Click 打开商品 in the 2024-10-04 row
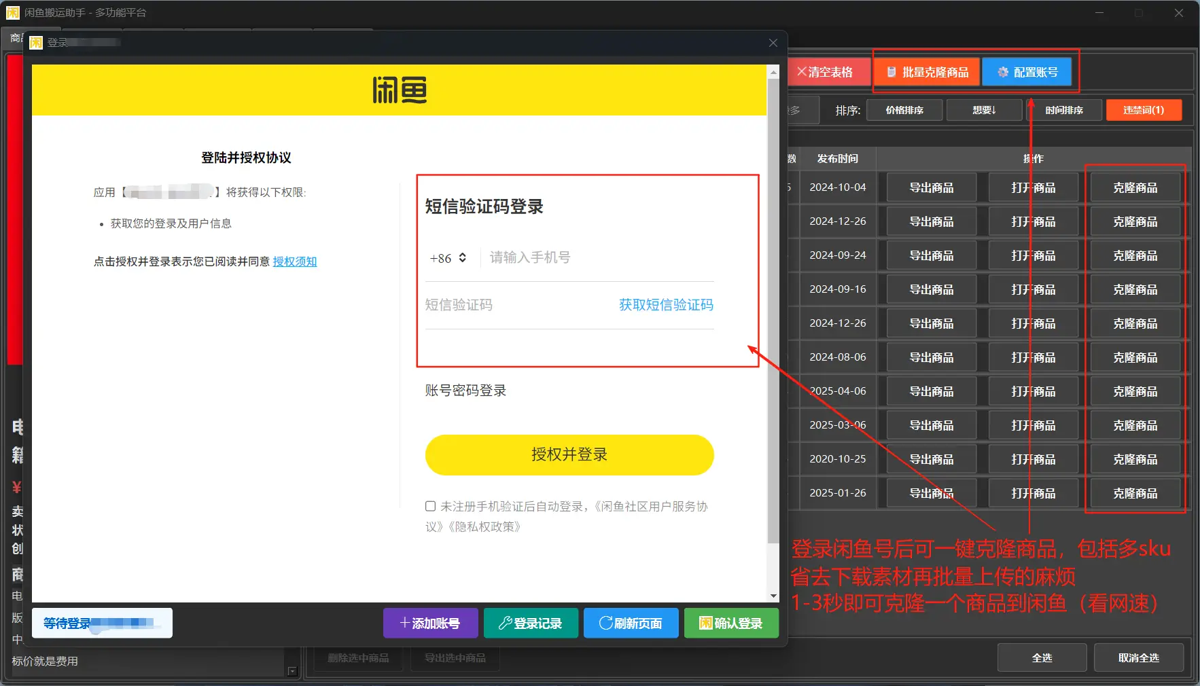 pos(1034,187)
